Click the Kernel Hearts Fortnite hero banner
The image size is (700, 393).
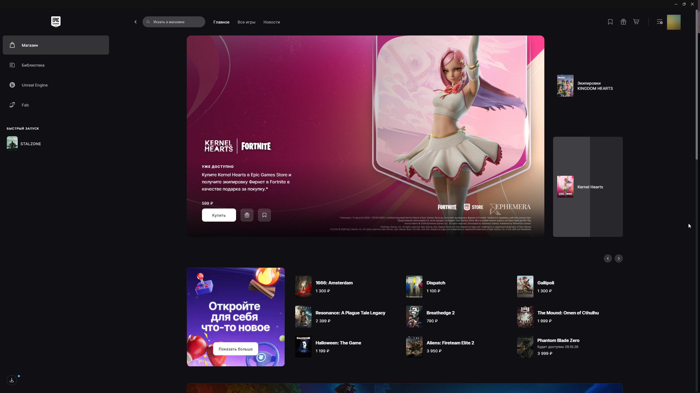(x=365, y=136)
